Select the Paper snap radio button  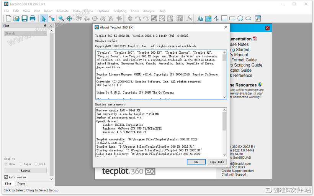(x=20, y=164)
